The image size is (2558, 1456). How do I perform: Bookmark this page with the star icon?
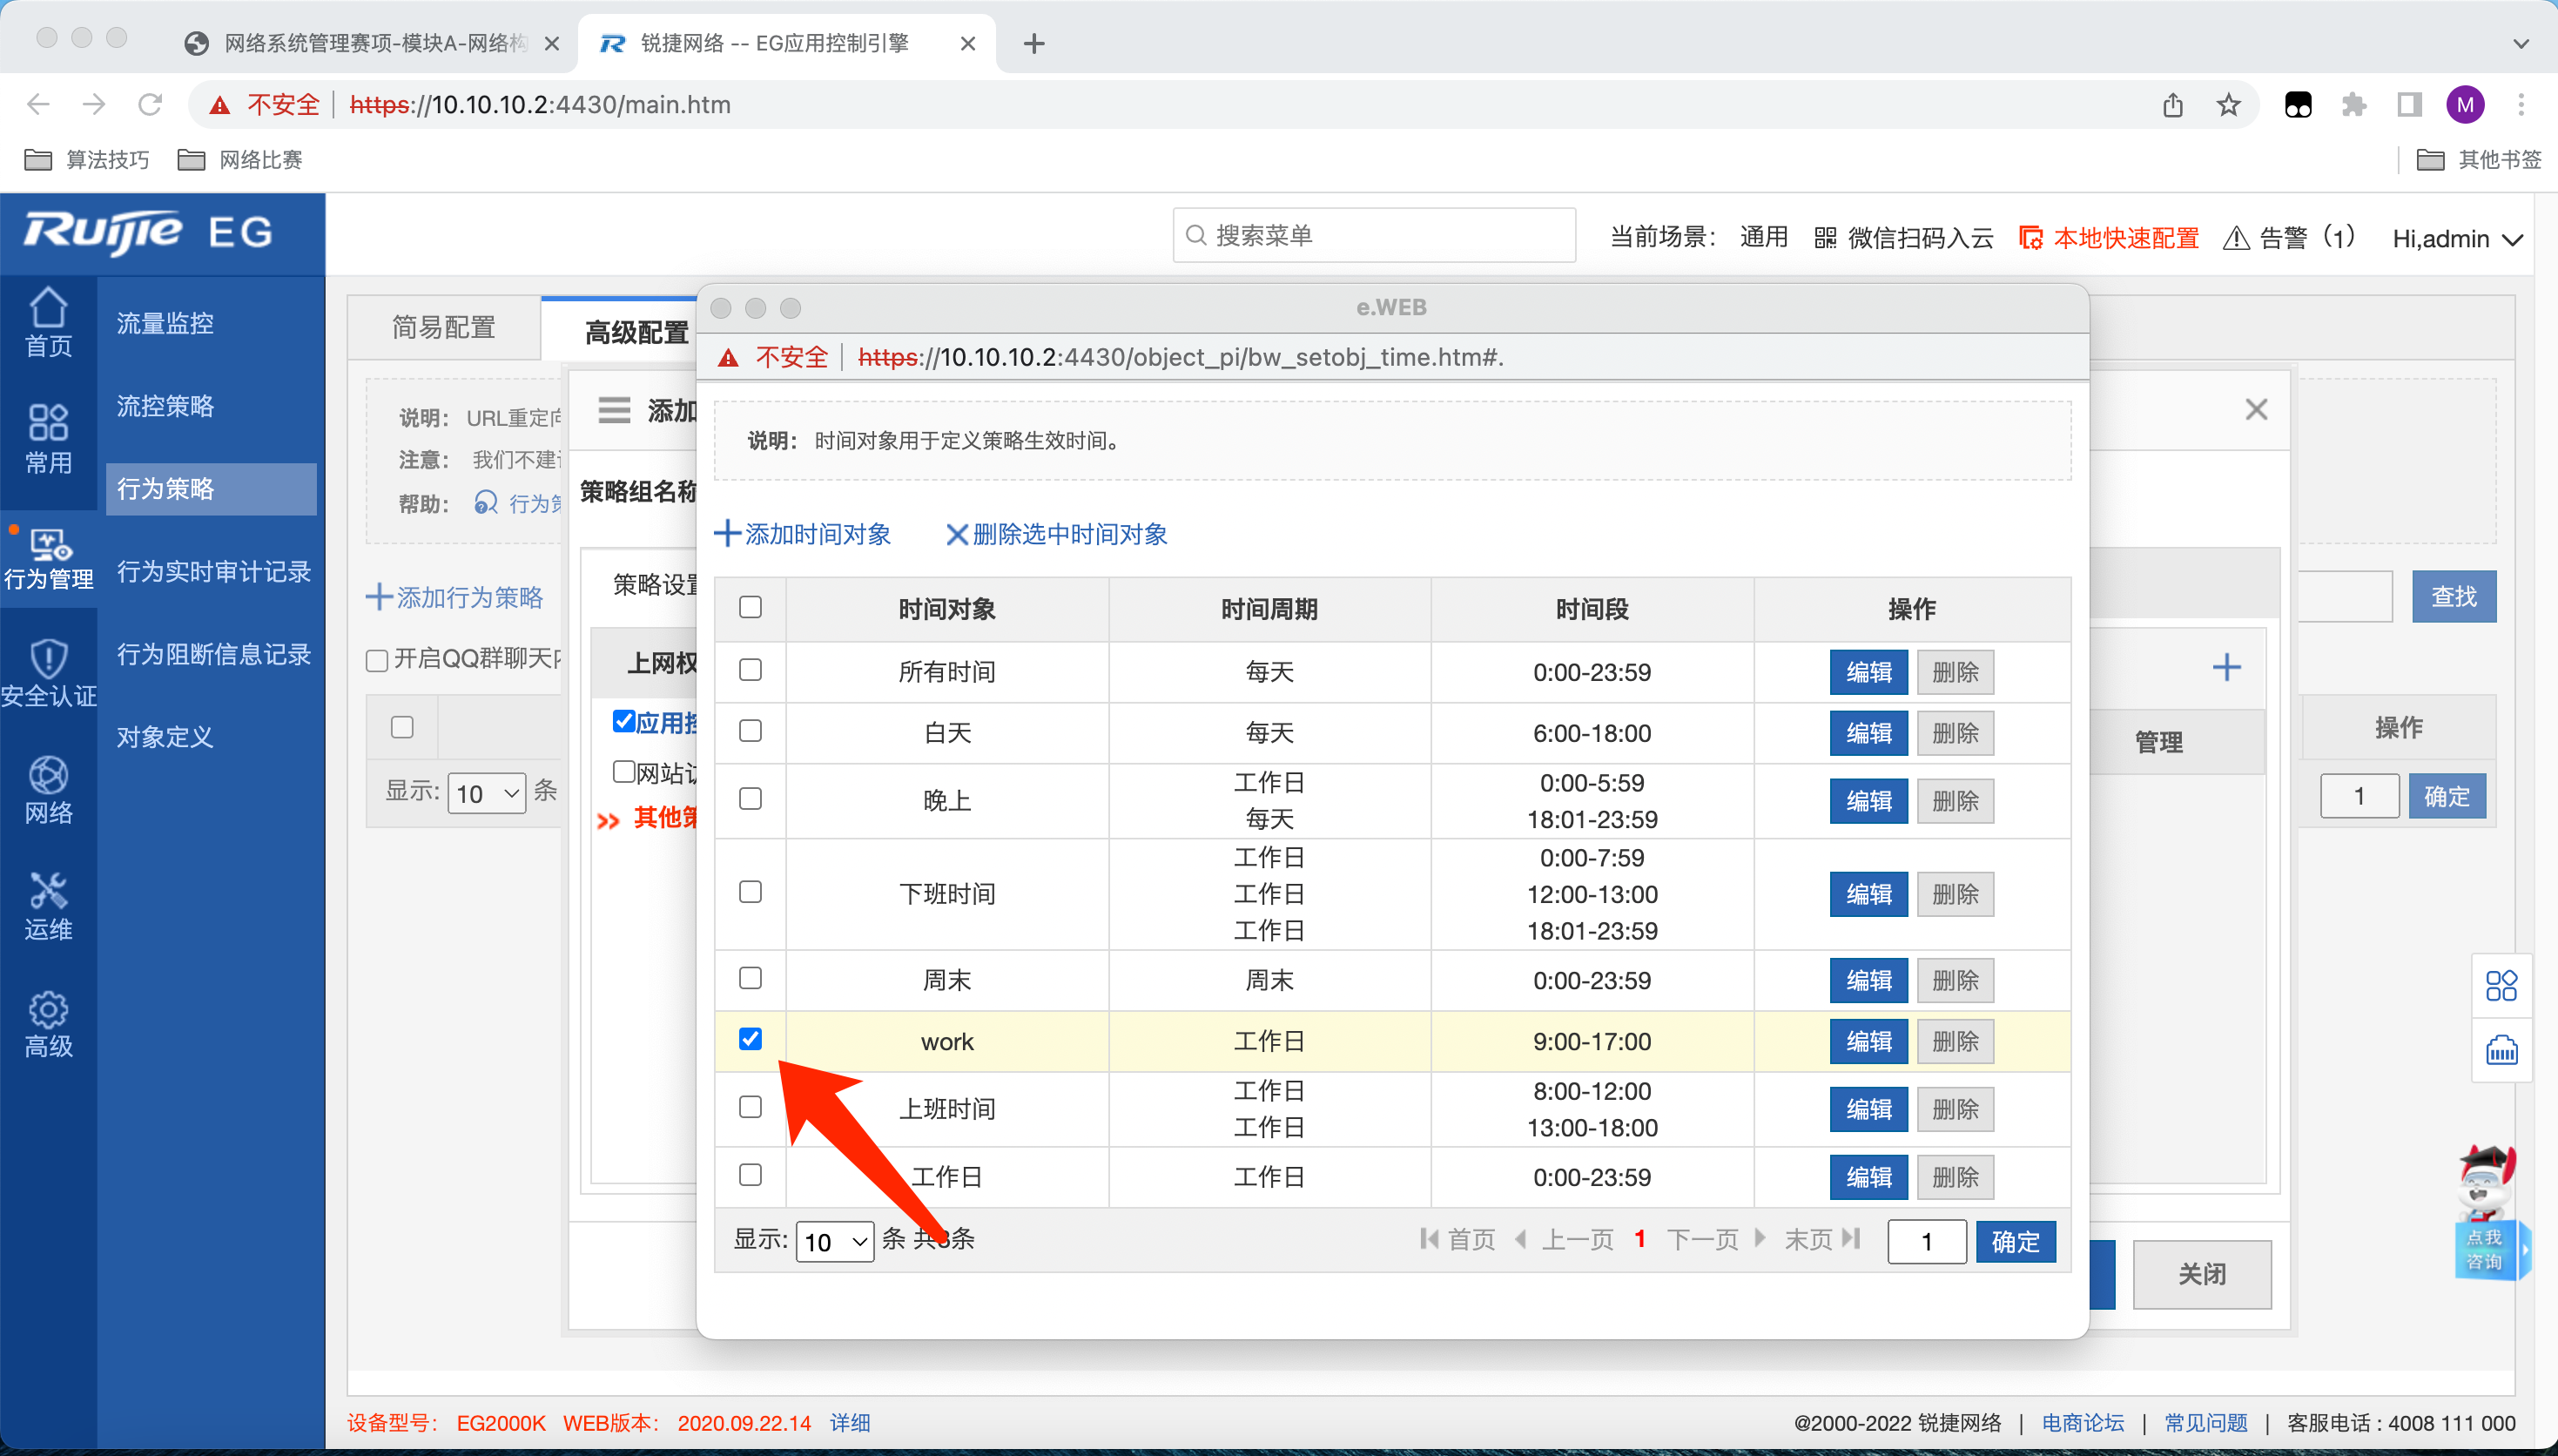click(x=2228, y=104)
